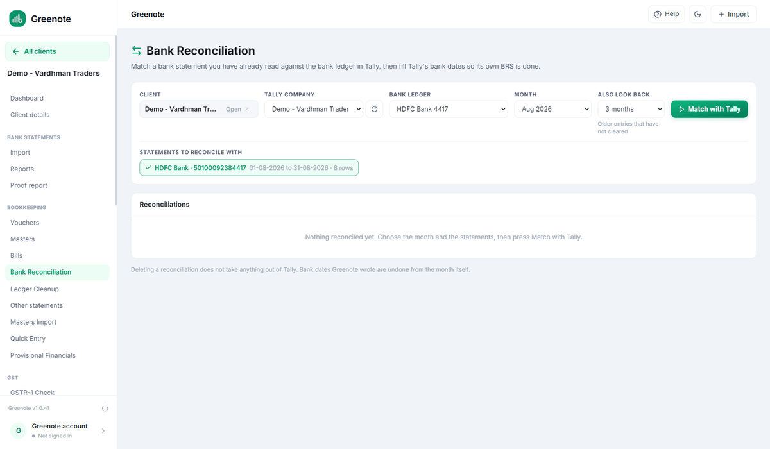Open Masters in sidebar
Image resolution: width=770 pixels, height=449 pixels.
(x=57, y=239)
